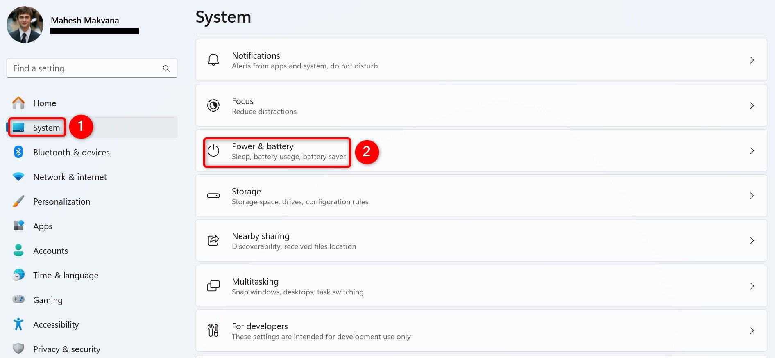Click the Wi-Fi network icon
The image size is (775, 358).
tap(18, 177)
